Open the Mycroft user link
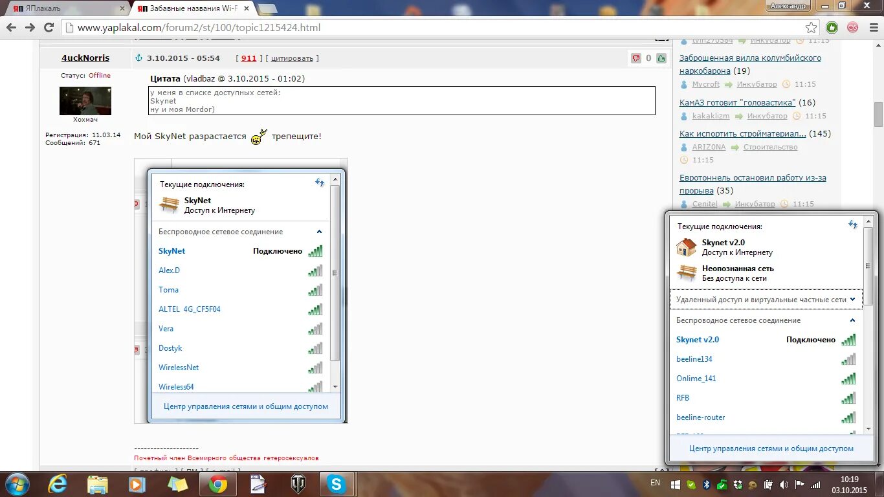The image size is (884, 497). click(x=705, y=84)
